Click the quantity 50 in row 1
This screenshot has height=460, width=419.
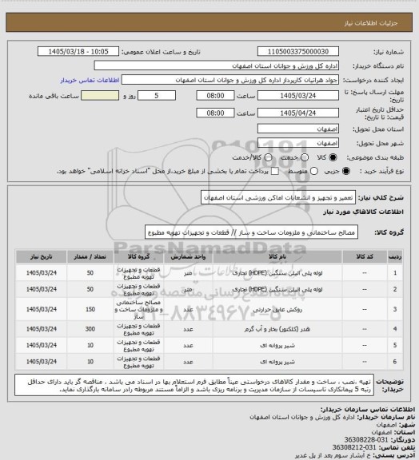[90, 273]
